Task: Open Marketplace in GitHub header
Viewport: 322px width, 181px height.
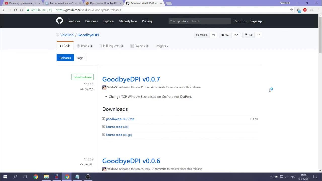Action: click(x=128, y=21)
